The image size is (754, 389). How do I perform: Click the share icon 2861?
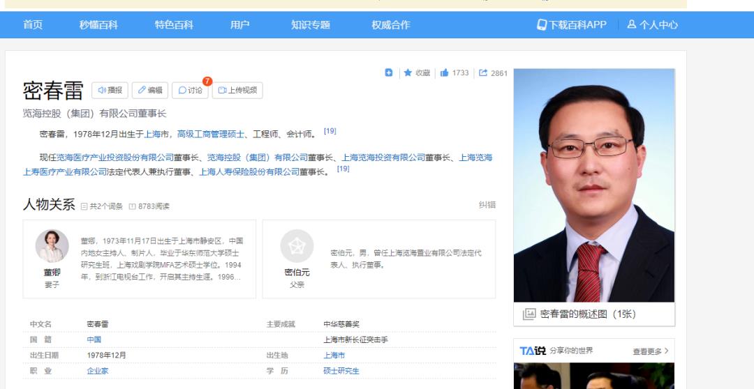[x=483, y=73]
